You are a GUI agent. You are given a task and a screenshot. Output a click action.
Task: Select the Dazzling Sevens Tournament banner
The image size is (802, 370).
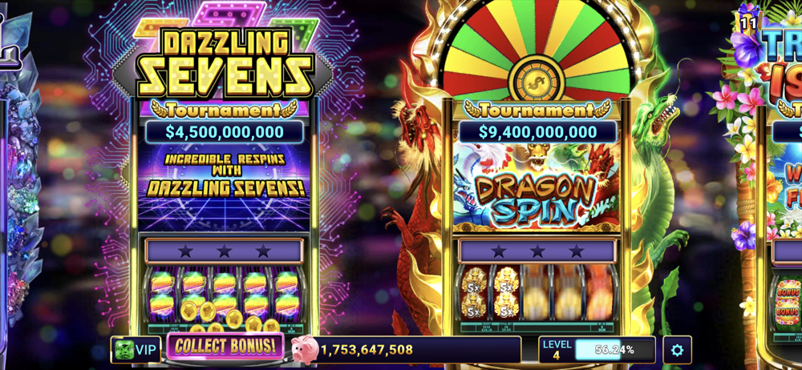tap(224, 110)
